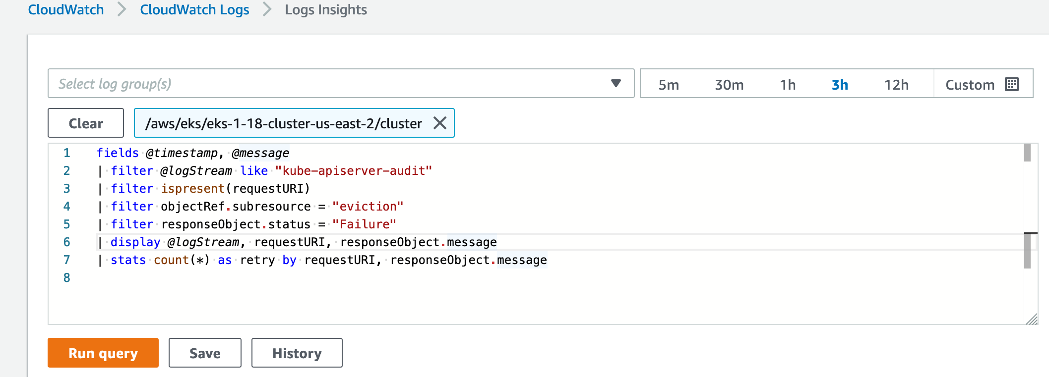1049x377 pixels.
Task: Click the 'display' keyword in line 6
Action: (x=135, y=242)
